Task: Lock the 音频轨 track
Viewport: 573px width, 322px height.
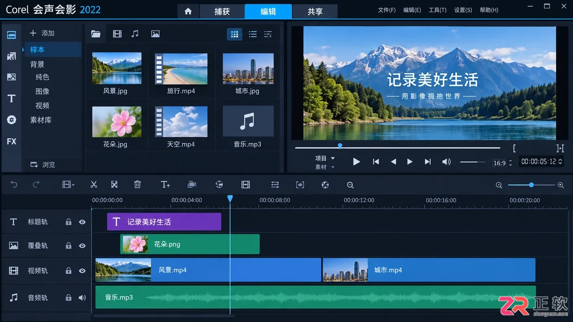Action: (69, 298)
